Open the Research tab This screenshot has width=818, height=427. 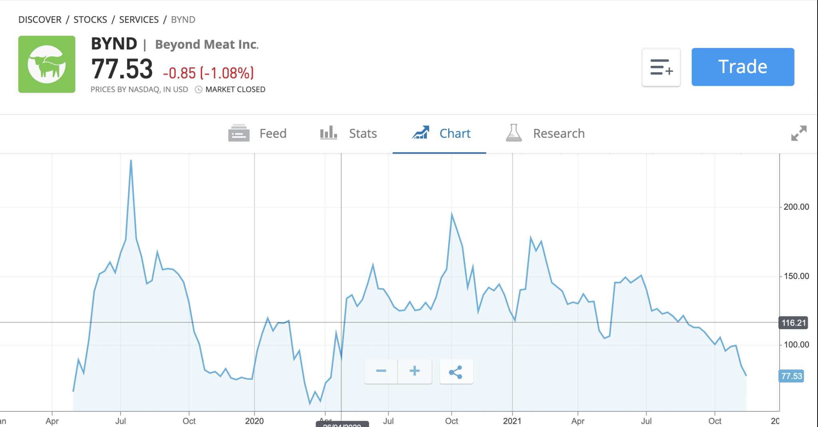point(545,133)
